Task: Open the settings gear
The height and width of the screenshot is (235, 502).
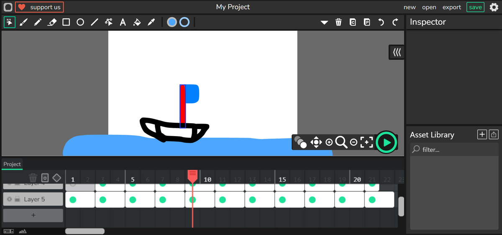Action: point(494,7)
